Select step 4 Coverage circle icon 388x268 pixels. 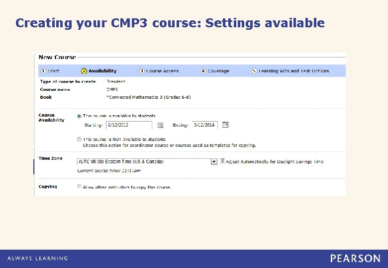click(203, 71)
